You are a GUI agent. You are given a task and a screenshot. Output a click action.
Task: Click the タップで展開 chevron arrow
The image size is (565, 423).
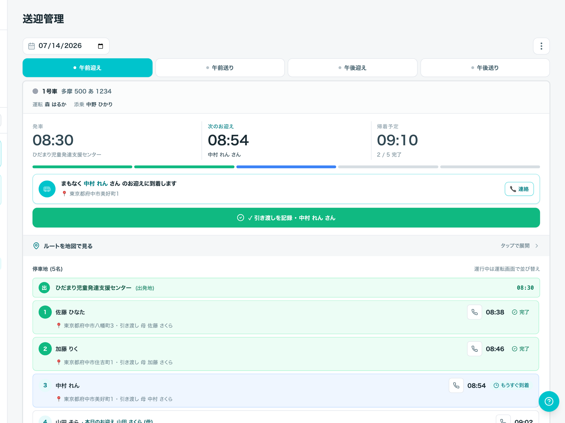coord(537,246)
